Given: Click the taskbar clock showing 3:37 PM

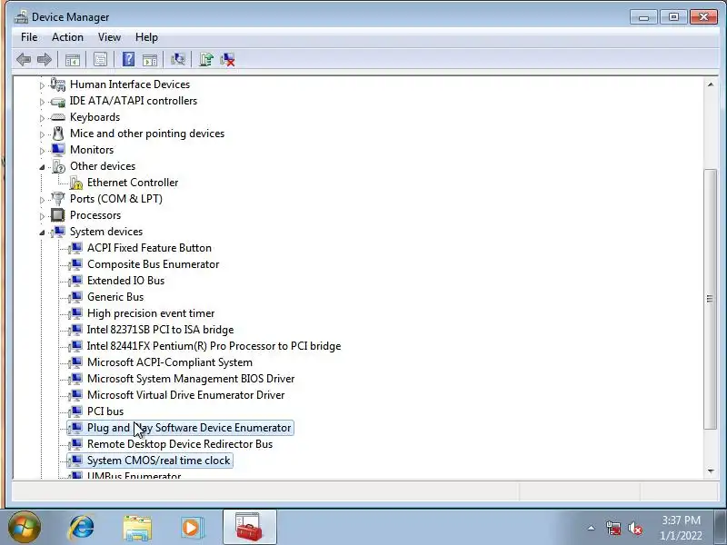Looking at the screenshot, I should (681, 528).
